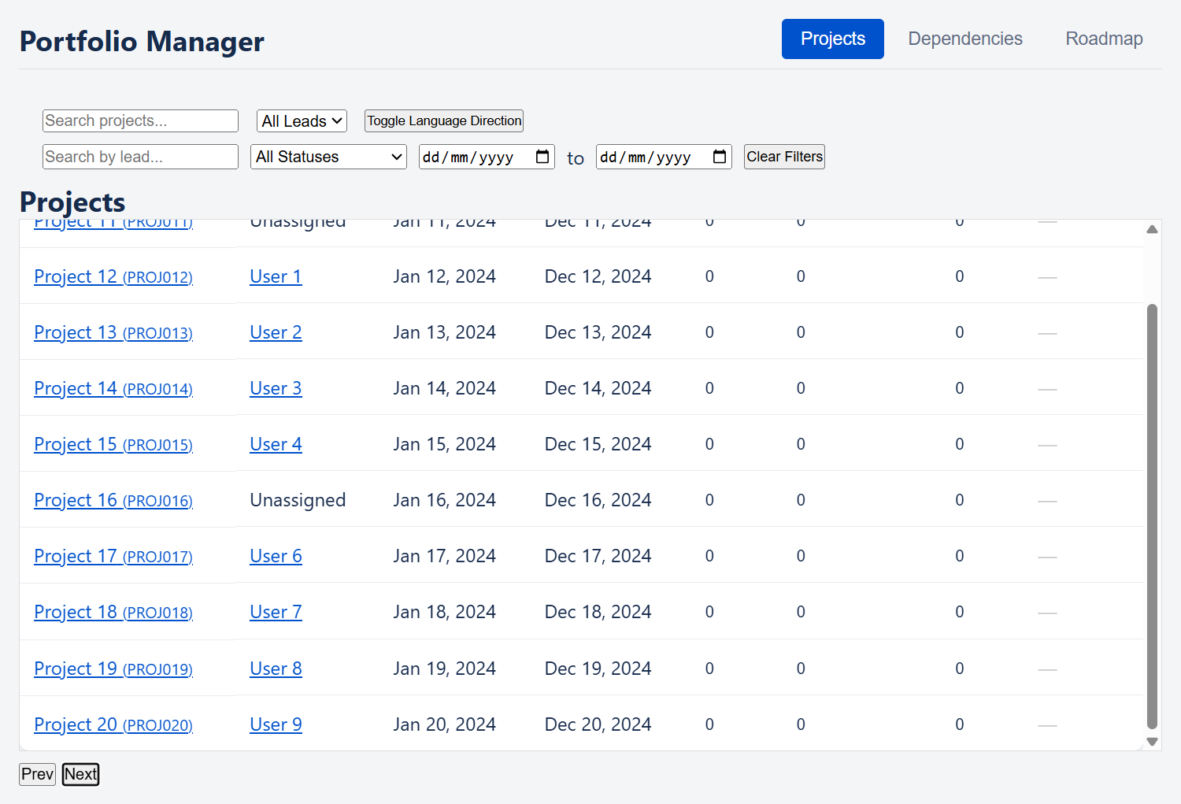Select the Dec 18, 2024 end date
1181x804 pixels.
(x=598, y=612)
